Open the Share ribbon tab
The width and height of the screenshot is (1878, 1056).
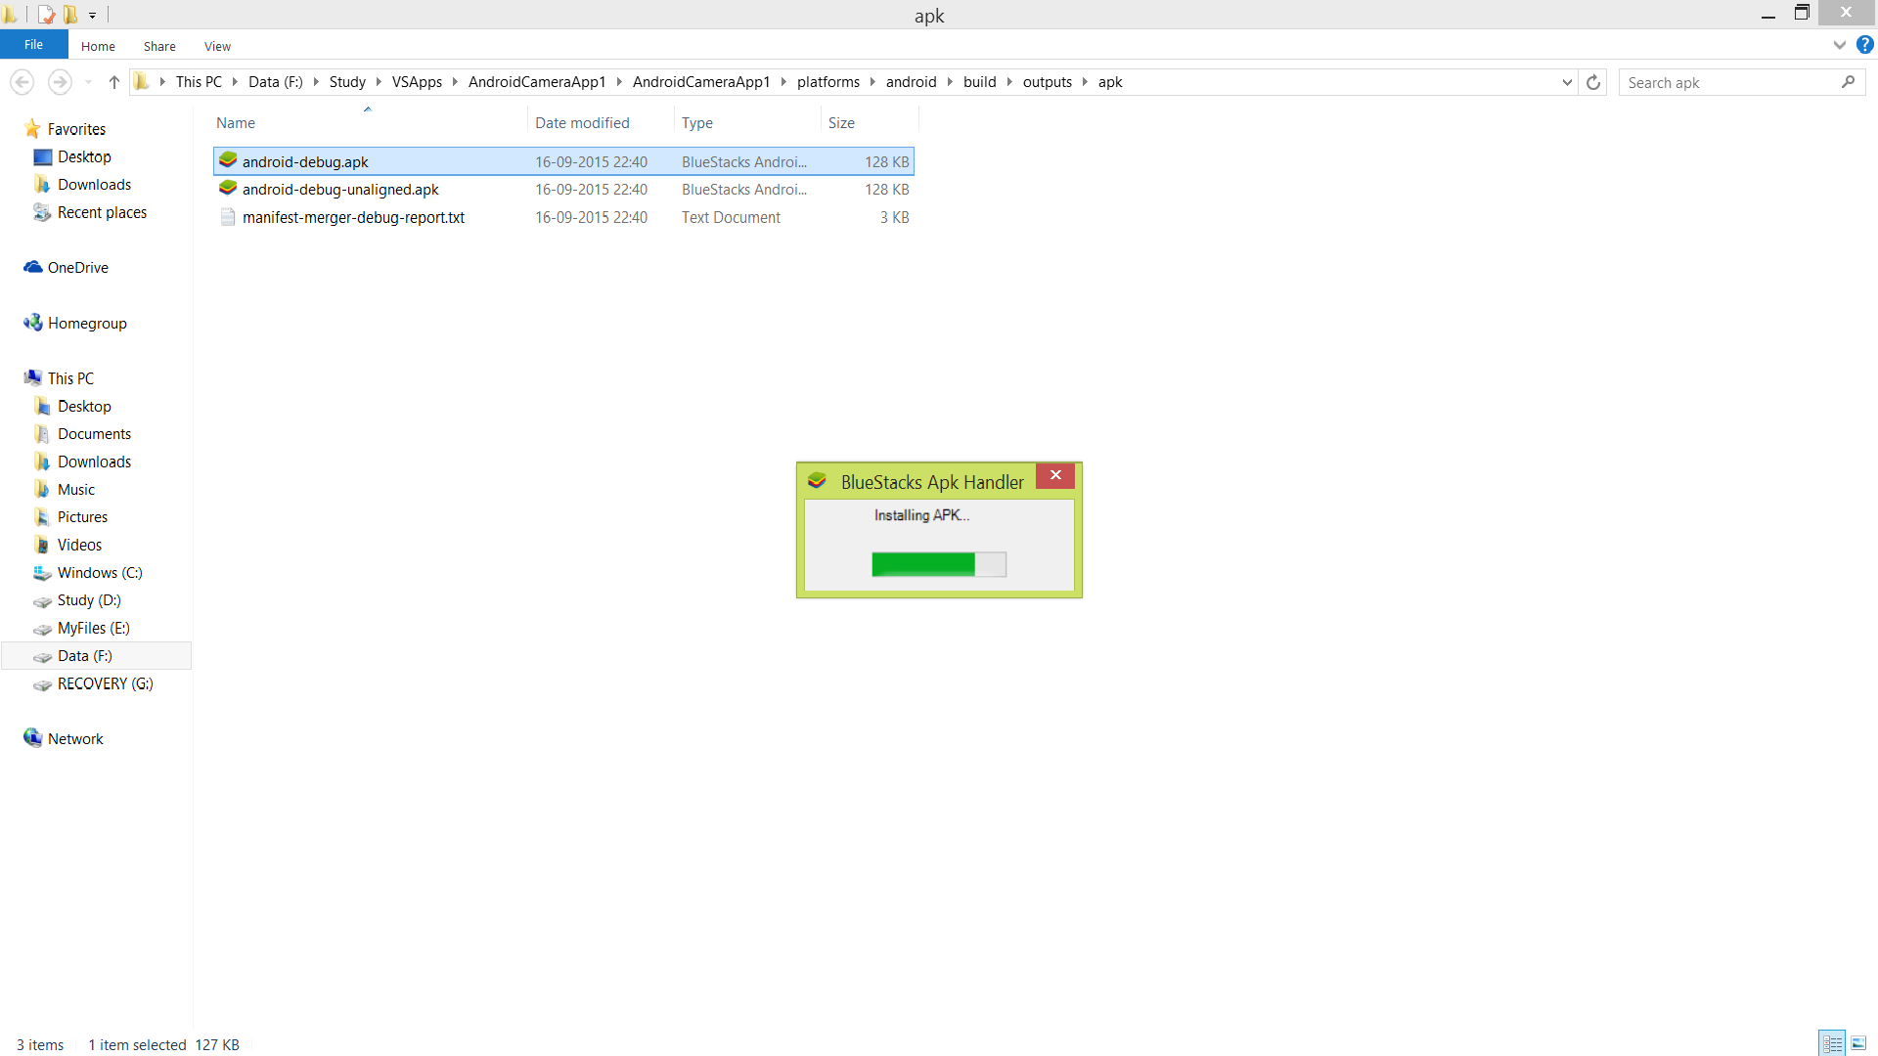click(x=159, y=46)
